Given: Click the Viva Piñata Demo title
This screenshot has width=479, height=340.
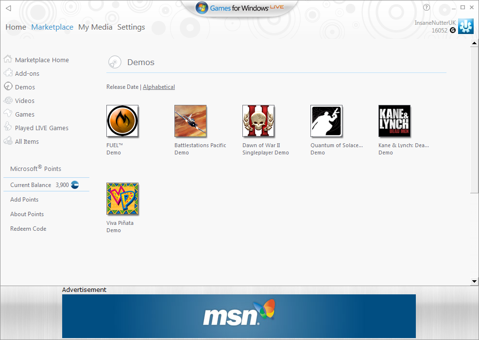Looking at the screenshot, I should tap(120, 226).
